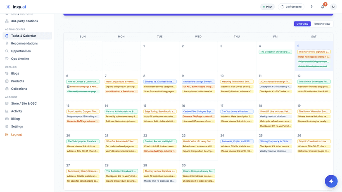Open 'Backcountry-Ready Shapes...' task
Image resolution: width=342 pixels, height=192 pixels.
(83, 171)
